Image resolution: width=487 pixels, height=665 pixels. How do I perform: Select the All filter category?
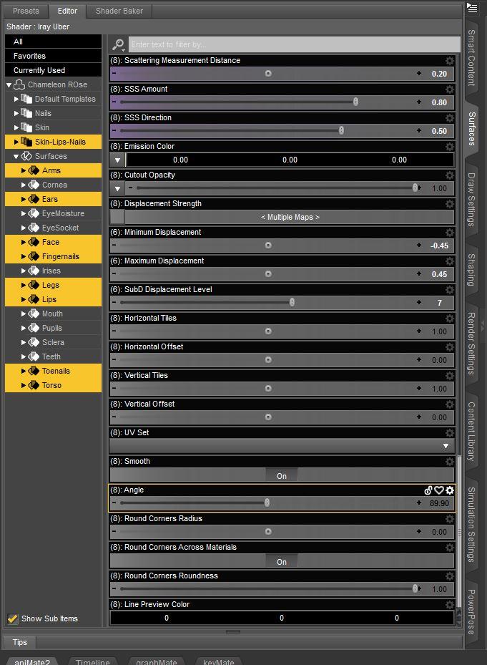54,42
